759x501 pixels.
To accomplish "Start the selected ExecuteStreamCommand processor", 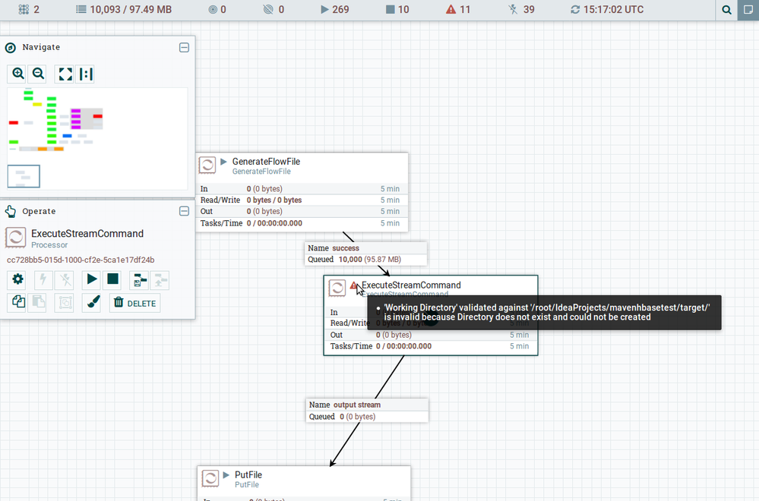I will [x=92, y=279].
